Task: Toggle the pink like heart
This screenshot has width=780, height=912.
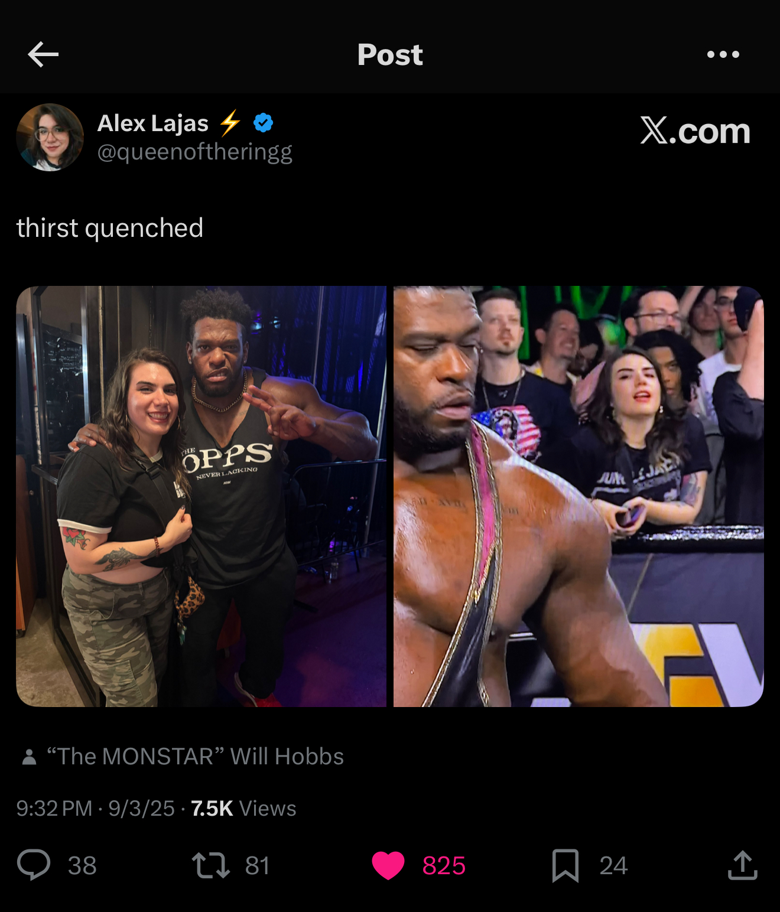Action: pos(388,865)
